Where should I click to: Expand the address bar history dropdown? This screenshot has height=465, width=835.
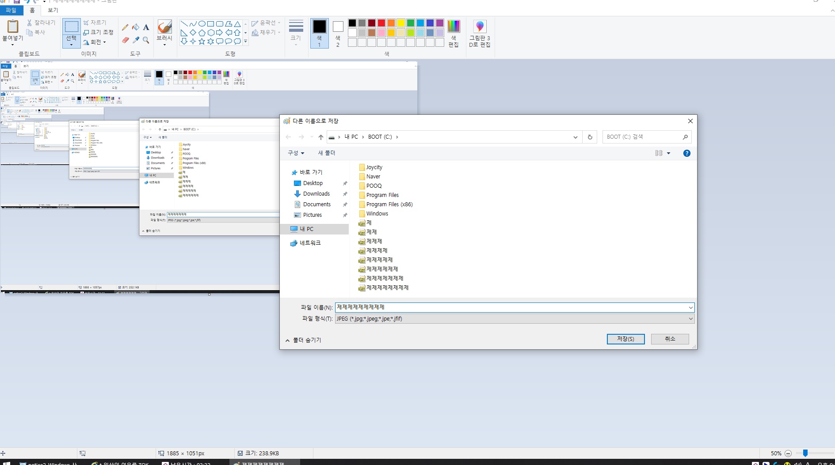click(575, 137)
